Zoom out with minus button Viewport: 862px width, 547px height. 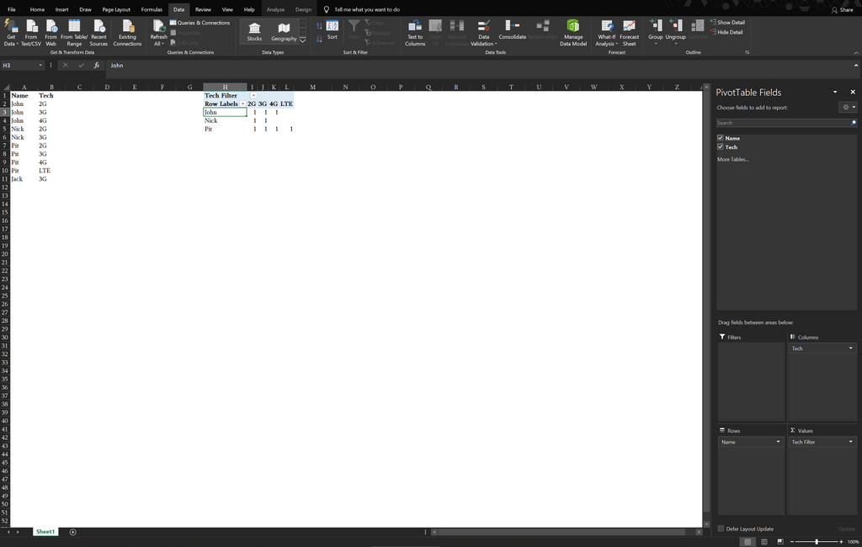click(792, 541)
